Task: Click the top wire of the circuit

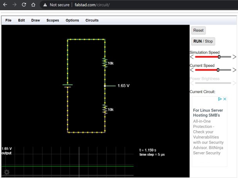Action: click(x=86, y=40)
